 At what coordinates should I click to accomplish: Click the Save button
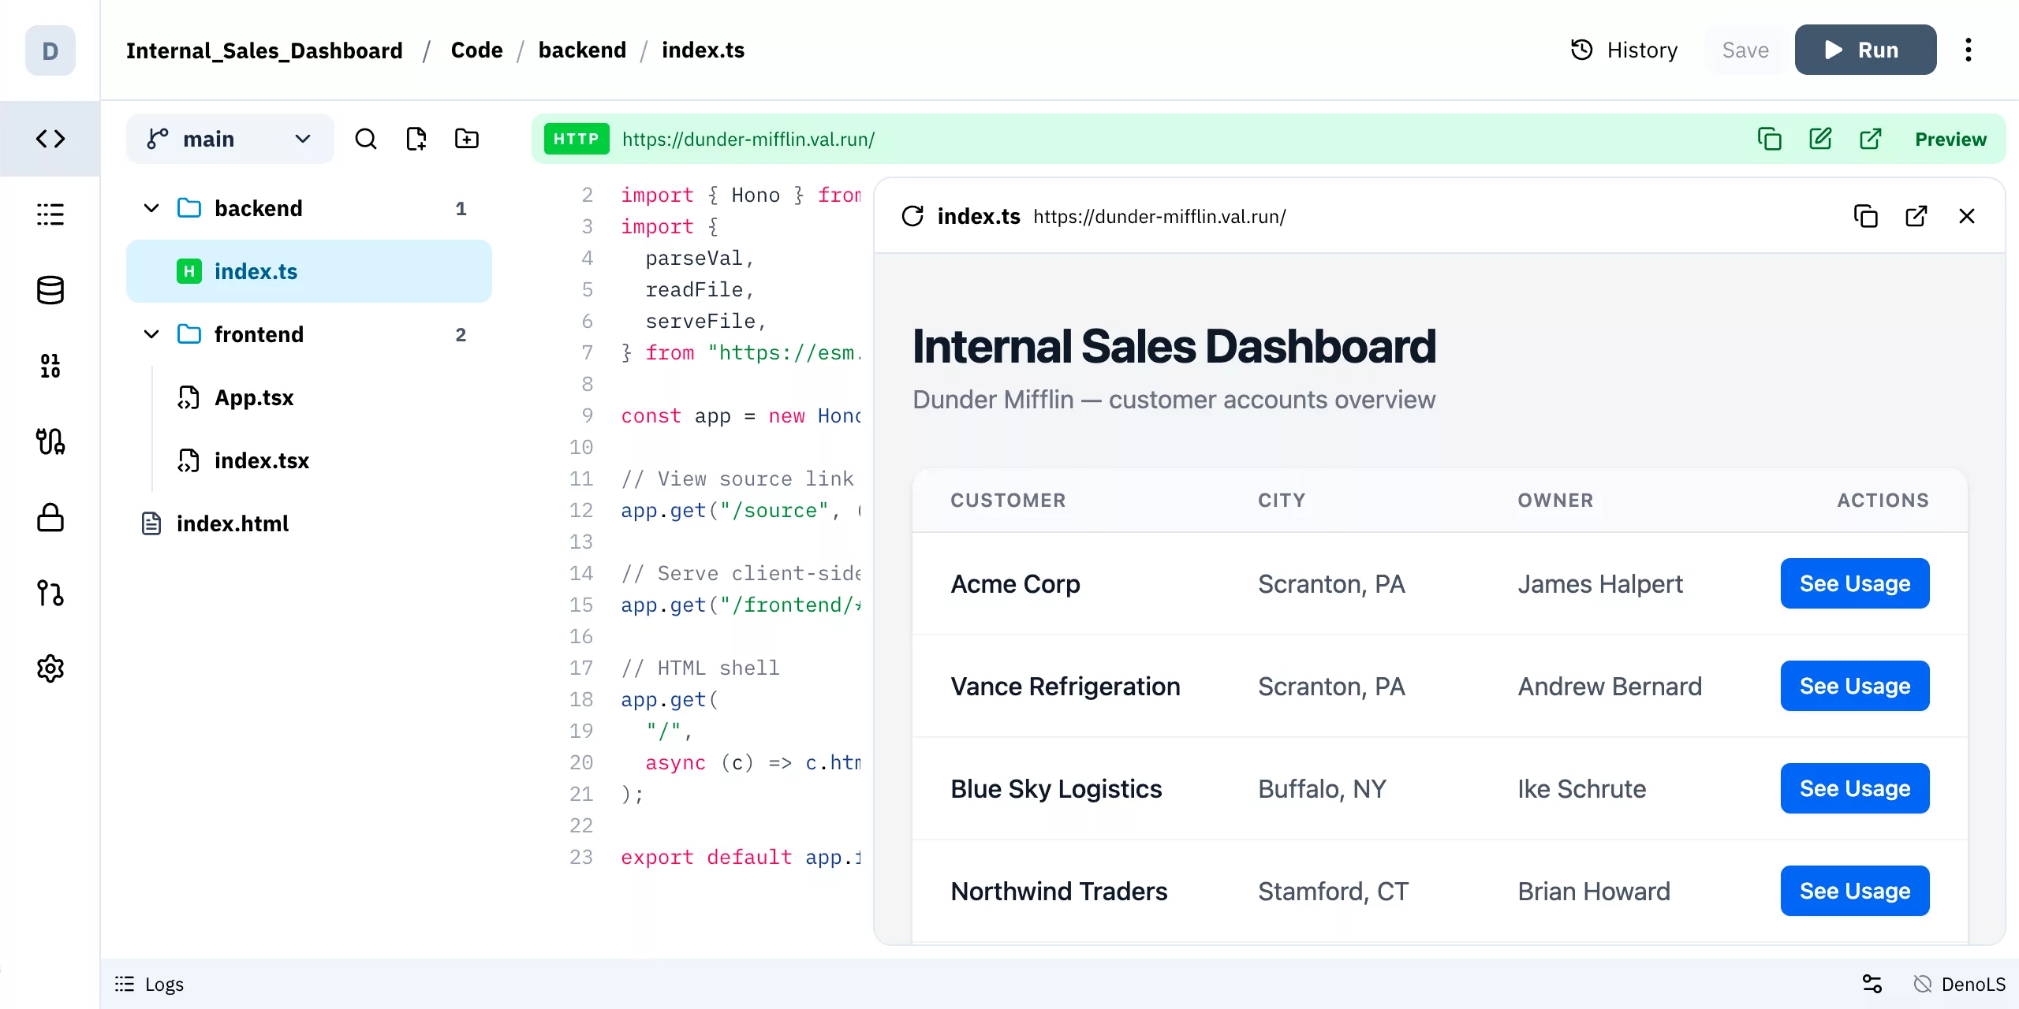coord(1745,50)
